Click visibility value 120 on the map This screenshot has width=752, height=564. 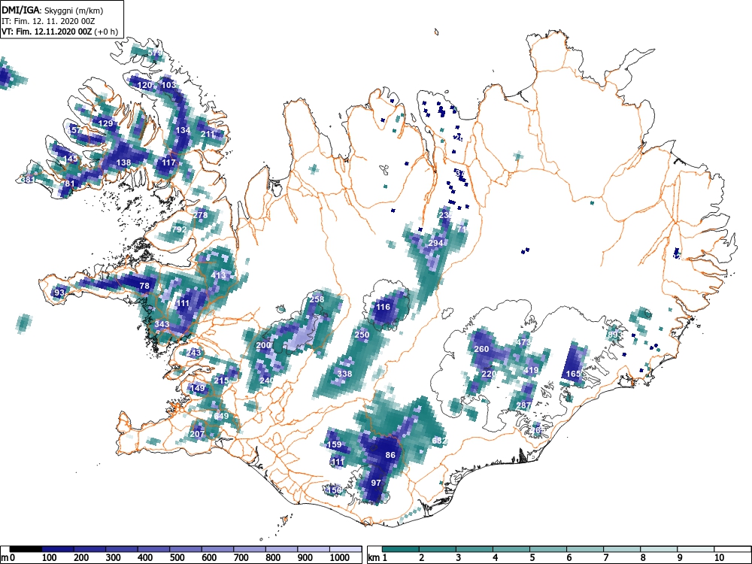145,86
